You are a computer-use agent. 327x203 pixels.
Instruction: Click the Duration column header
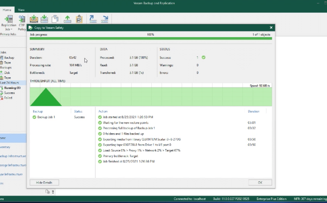254,112
